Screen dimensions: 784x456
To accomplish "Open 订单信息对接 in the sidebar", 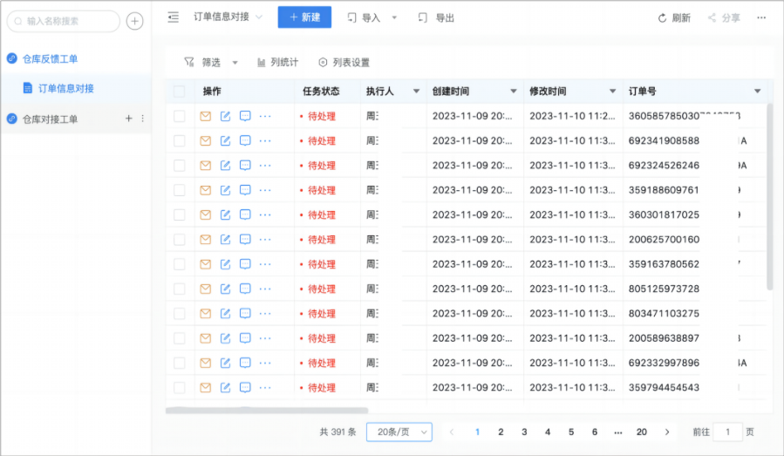I will tap(66, 89).
